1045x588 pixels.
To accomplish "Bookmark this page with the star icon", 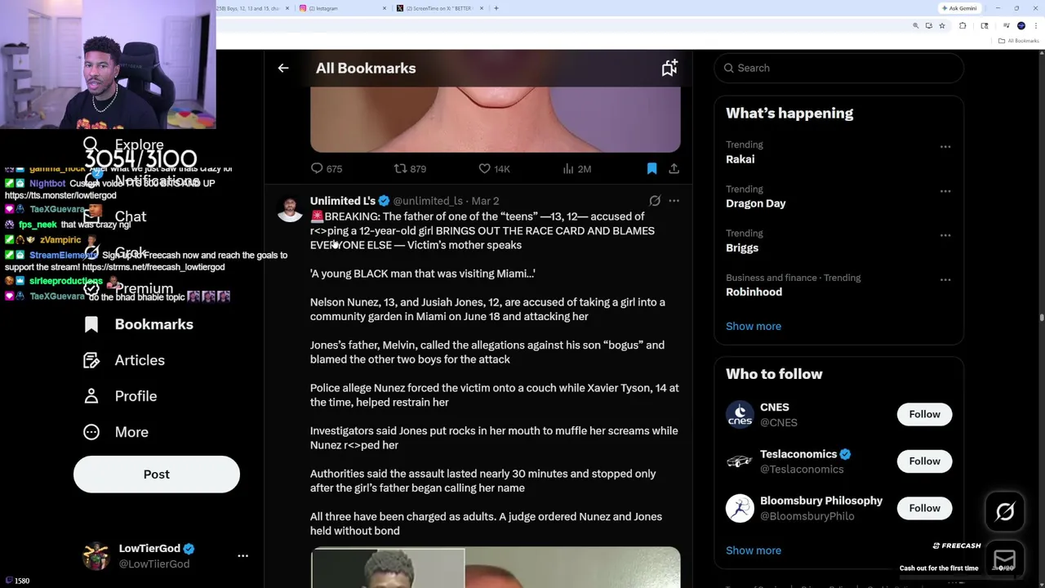I will [942, 26].
